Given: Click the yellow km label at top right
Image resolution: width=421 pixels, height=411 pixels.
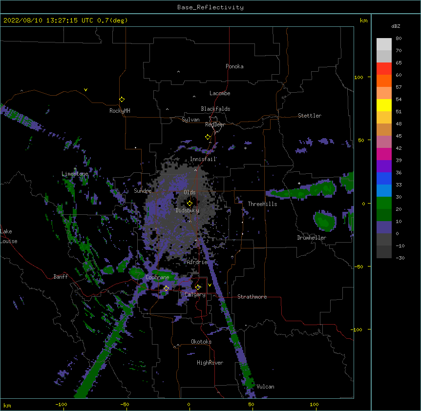Looking at the screenshot, I should coord(364,21).
